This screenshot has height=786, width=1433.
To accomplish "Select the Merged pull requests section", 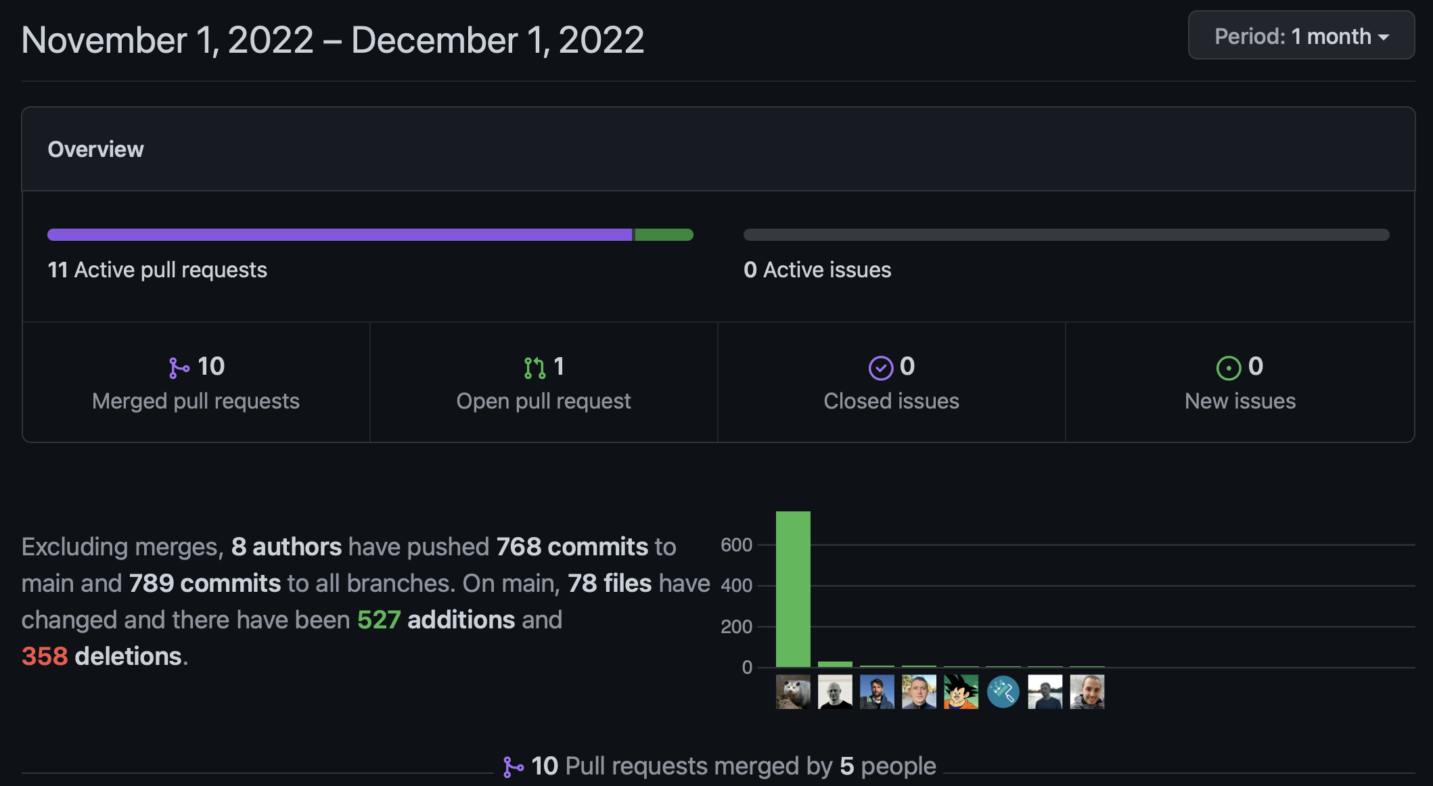I will (x=196, y=383).
